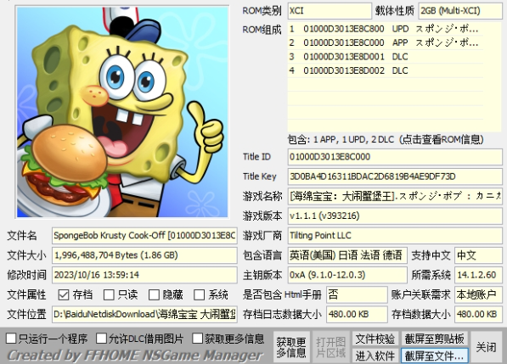Click the Title ID field
The height and width of the screenshot is (364, 507).
point(395,157)
